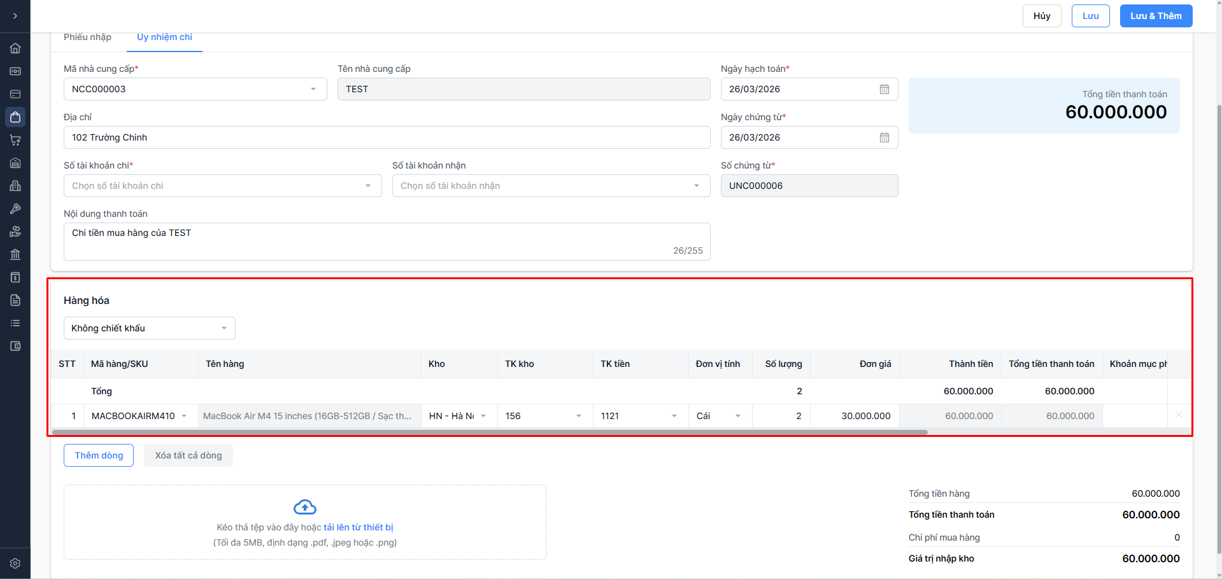Click the wallet icon in sidebar
The height and width of the screenshot is (580, 1222).
click(x=15, y=346)
